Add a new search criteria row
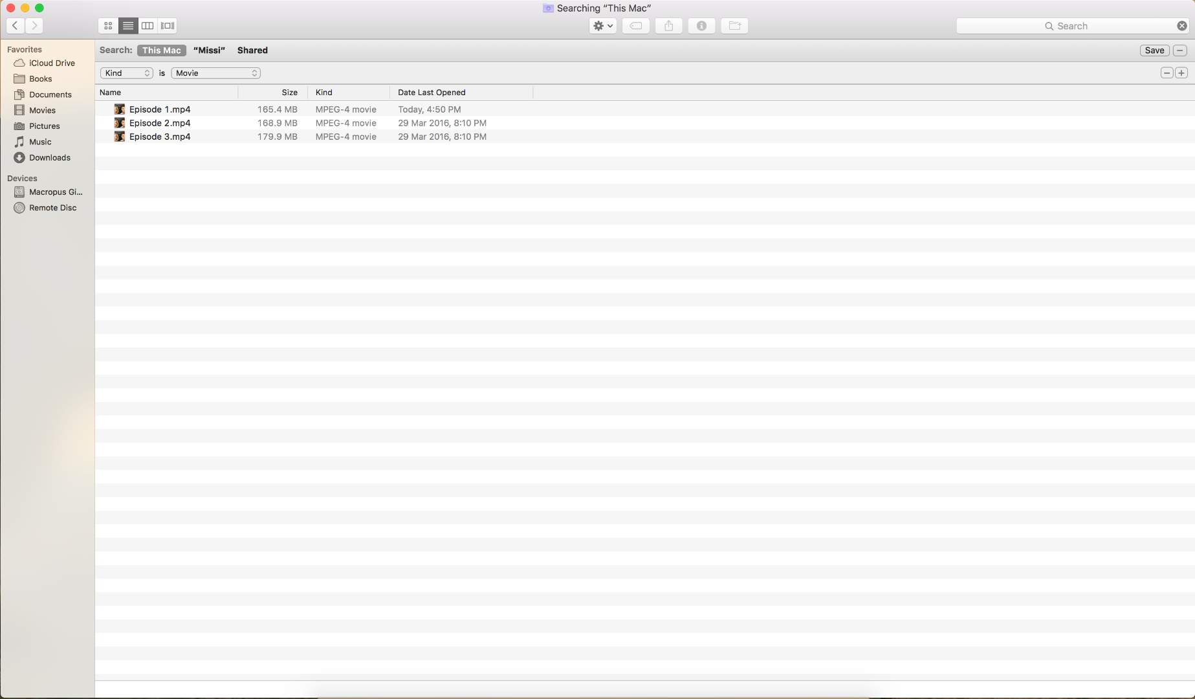This screenshot has height=699, width=1195. (x=1181, y=73)
